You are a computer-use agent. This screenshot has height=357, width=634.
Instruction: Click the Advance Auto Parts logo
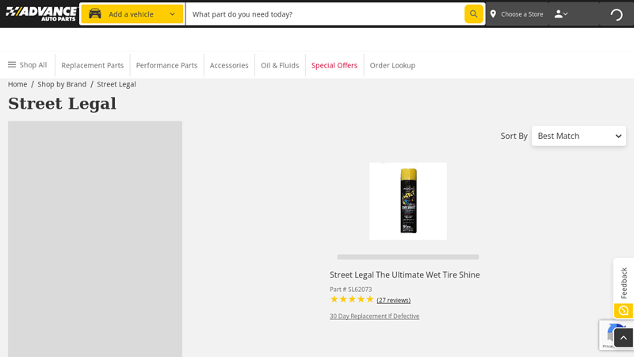(41, 13)
